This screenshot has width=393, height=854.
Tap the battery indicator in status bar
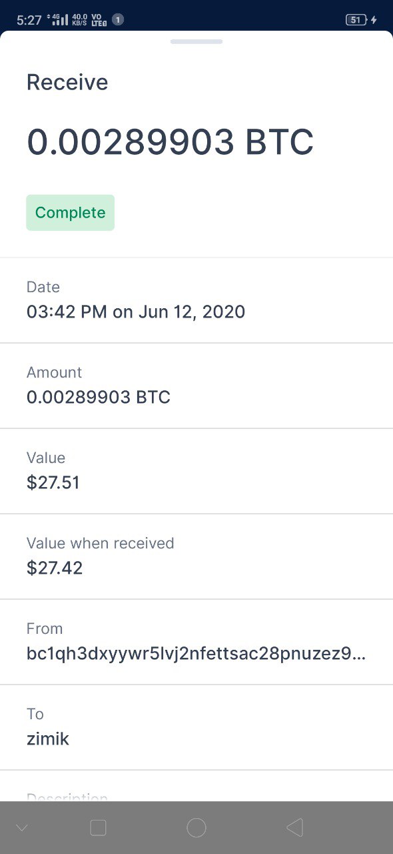[x=356, y=20]
